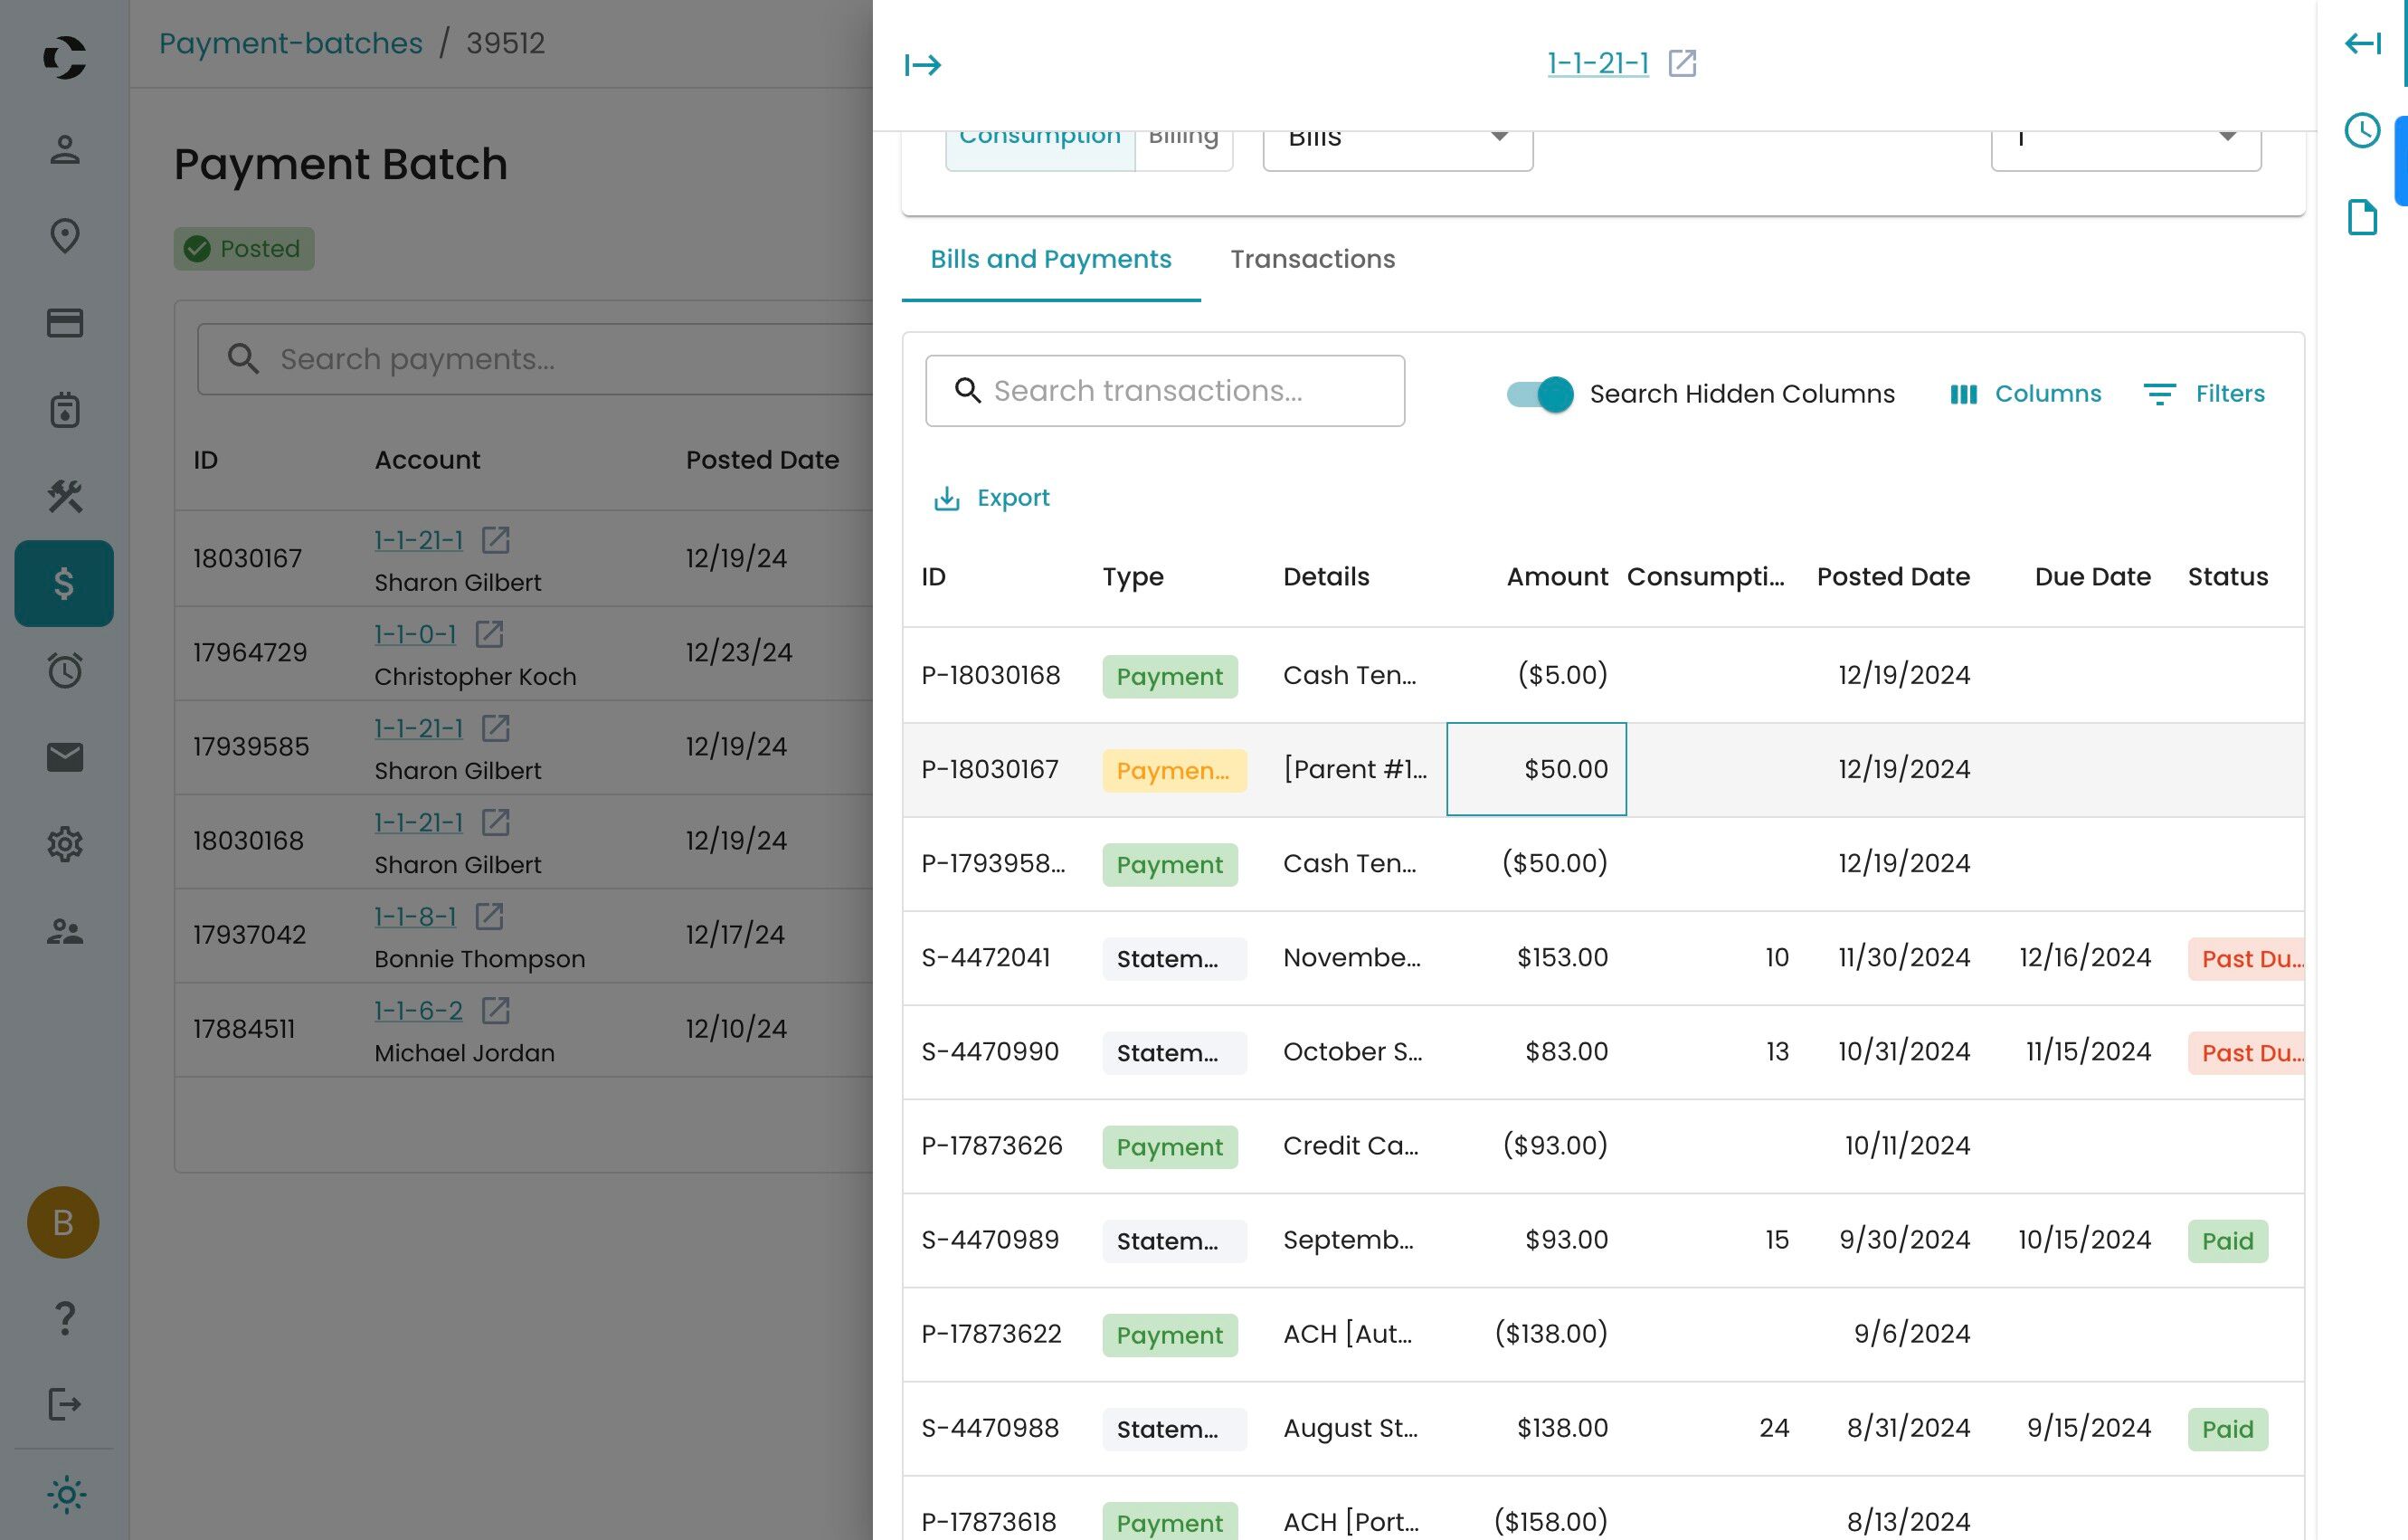
Task: Open the history clock icon in right rail
Action: (2361, 130)
